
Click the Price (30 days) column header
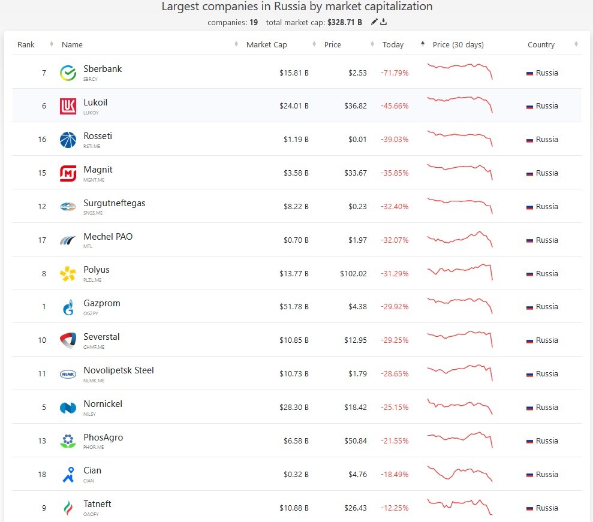coord(458,44)
